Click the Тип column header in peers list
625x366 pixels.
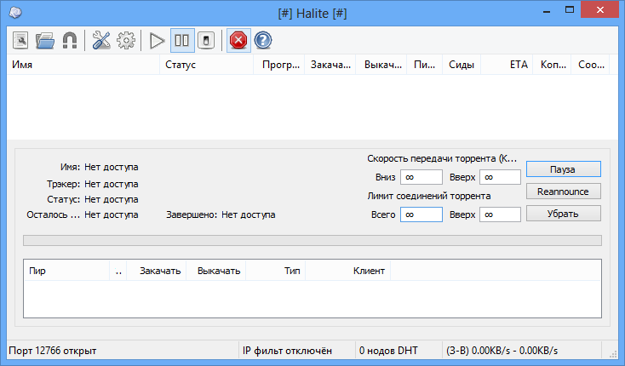pos(276,271)
